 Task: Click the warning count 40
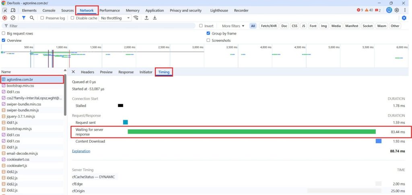pos(369,10)
